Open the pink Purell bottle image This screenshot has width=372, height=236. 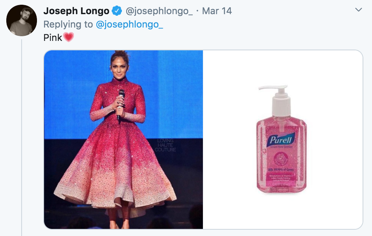283,140
